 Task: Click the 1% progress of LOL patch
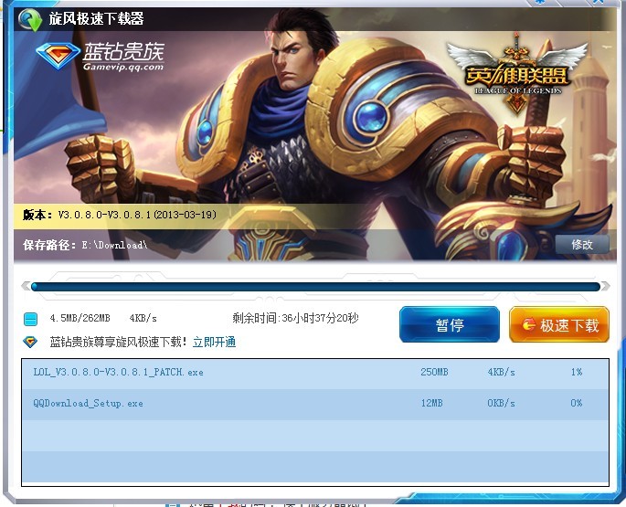coord(576,372)
